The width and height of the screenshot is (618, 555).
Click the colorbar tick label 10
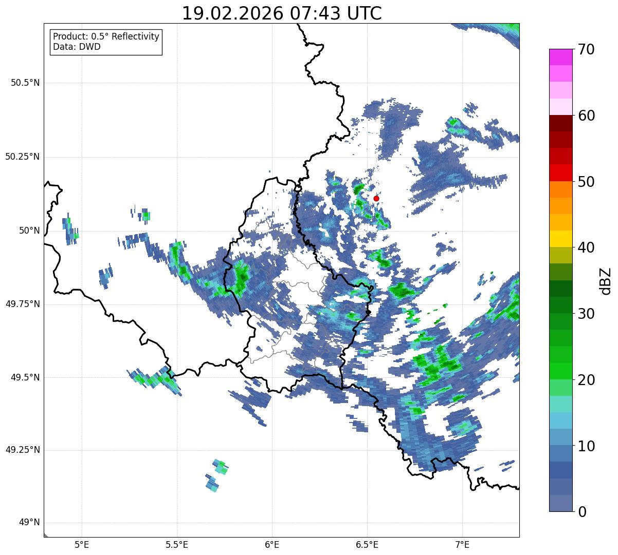586,446
